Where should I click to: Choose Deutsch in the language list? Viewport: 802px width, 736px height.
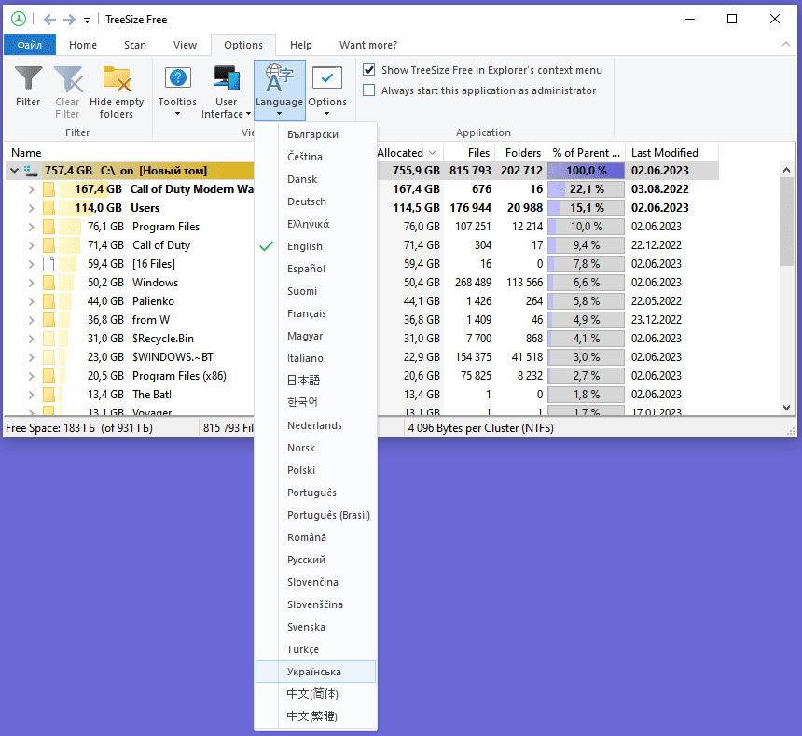coord(307,201)
